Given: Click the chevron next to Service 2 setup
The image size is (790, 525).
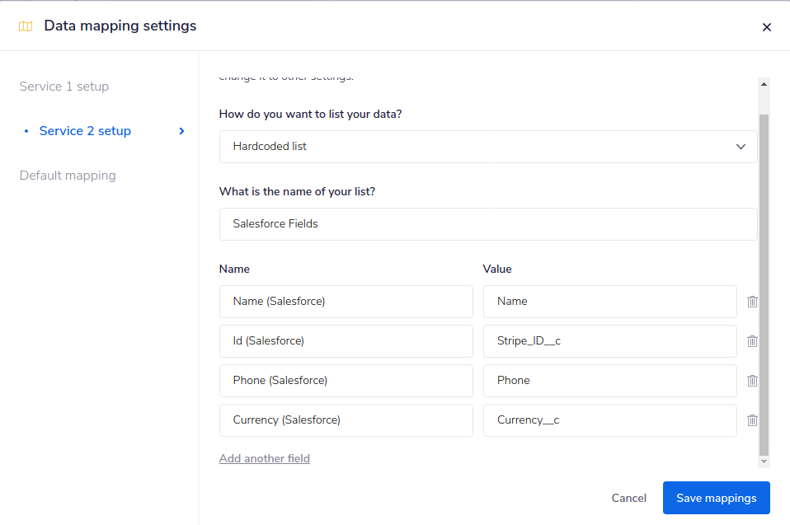Looking at the screenshot, I should (181, 131).
